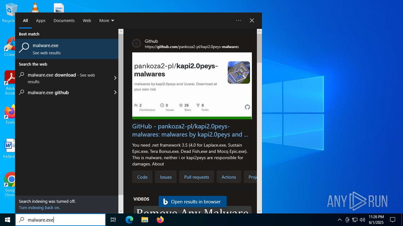Click the search input field with malware.exe
This screenshot has width=403, height=226.
click(60, 220)
